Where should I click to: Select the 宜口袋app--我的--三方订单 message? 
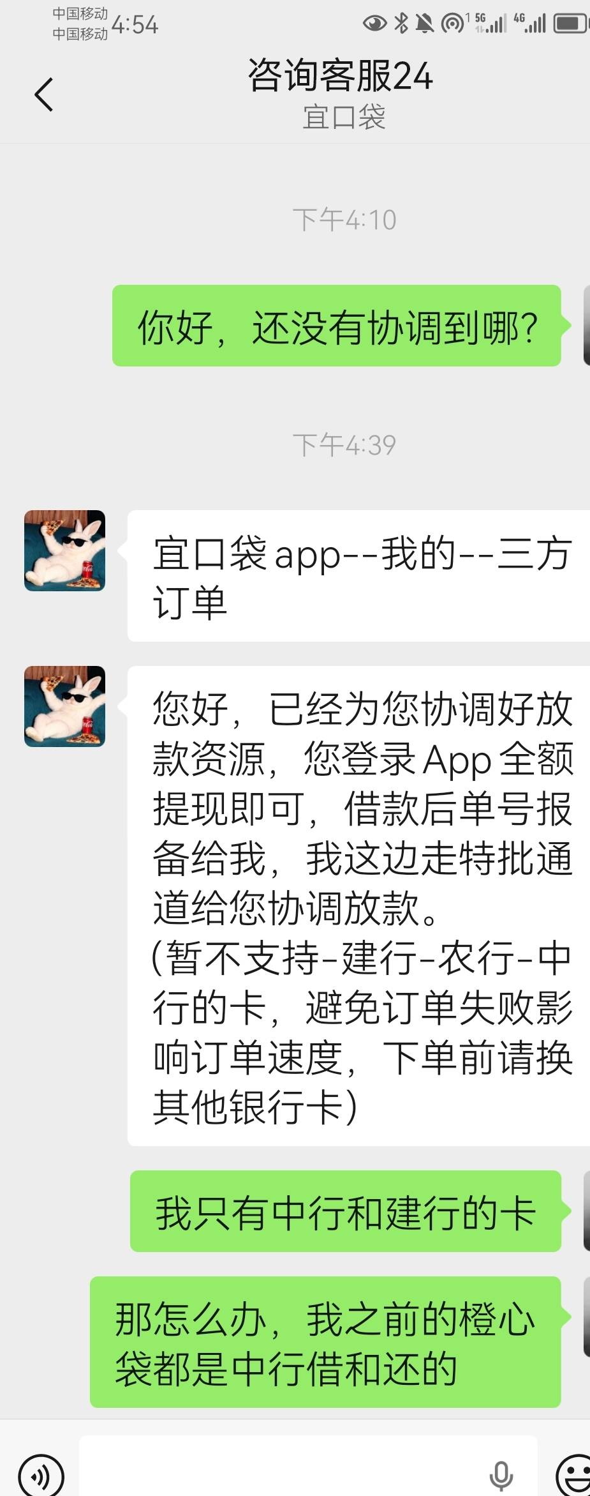[x=358, y=576]
